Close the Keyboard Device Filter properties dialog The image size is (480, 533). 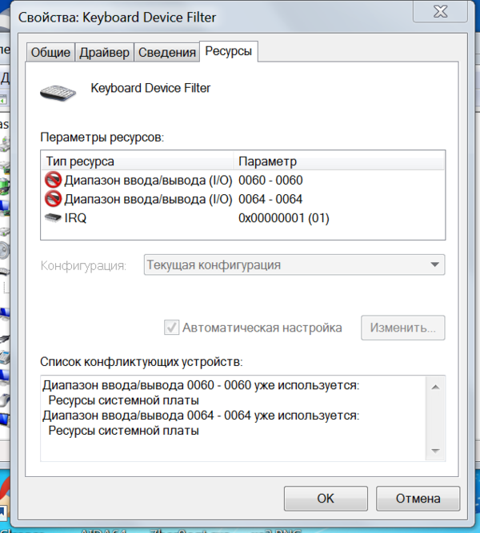440,12
